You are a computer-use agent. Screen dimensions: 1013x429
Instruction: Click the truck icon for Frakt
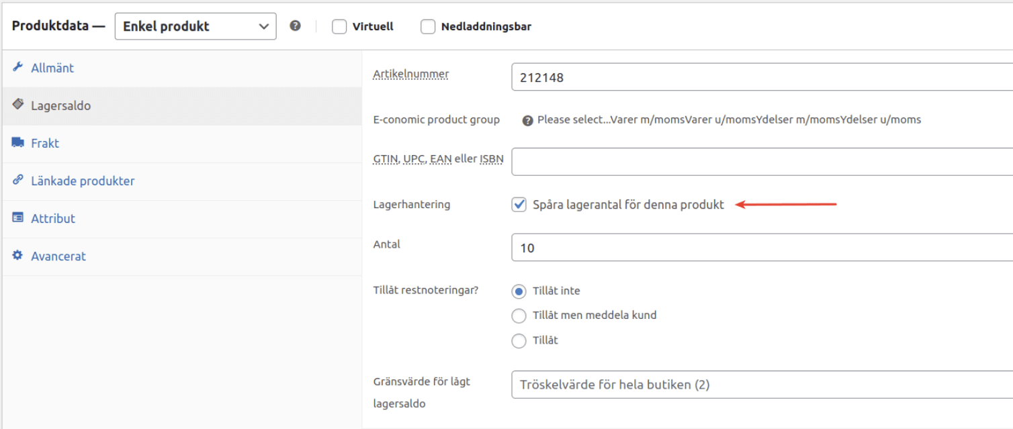[18, 142]
